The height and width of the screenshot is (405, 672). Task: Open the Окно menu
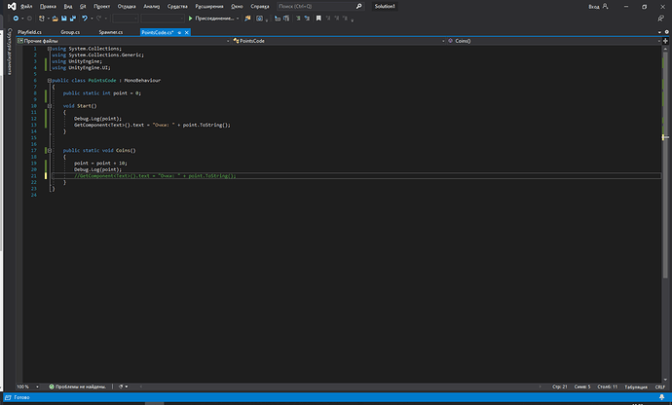tap(237, 6)
